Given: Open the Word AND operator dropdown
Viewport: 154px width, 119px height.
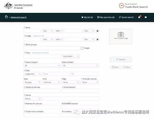Looking at the screenshot, I should click(x=59, y=31).
